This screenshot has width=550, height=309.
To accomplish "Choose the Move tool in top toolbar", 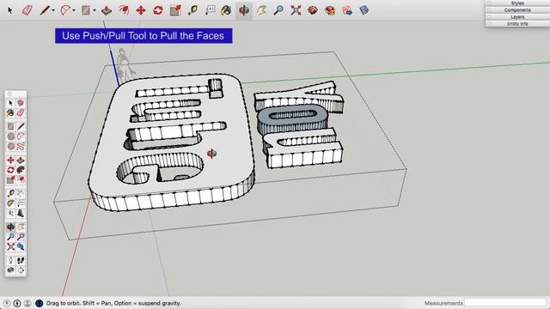I will point(141,10).
